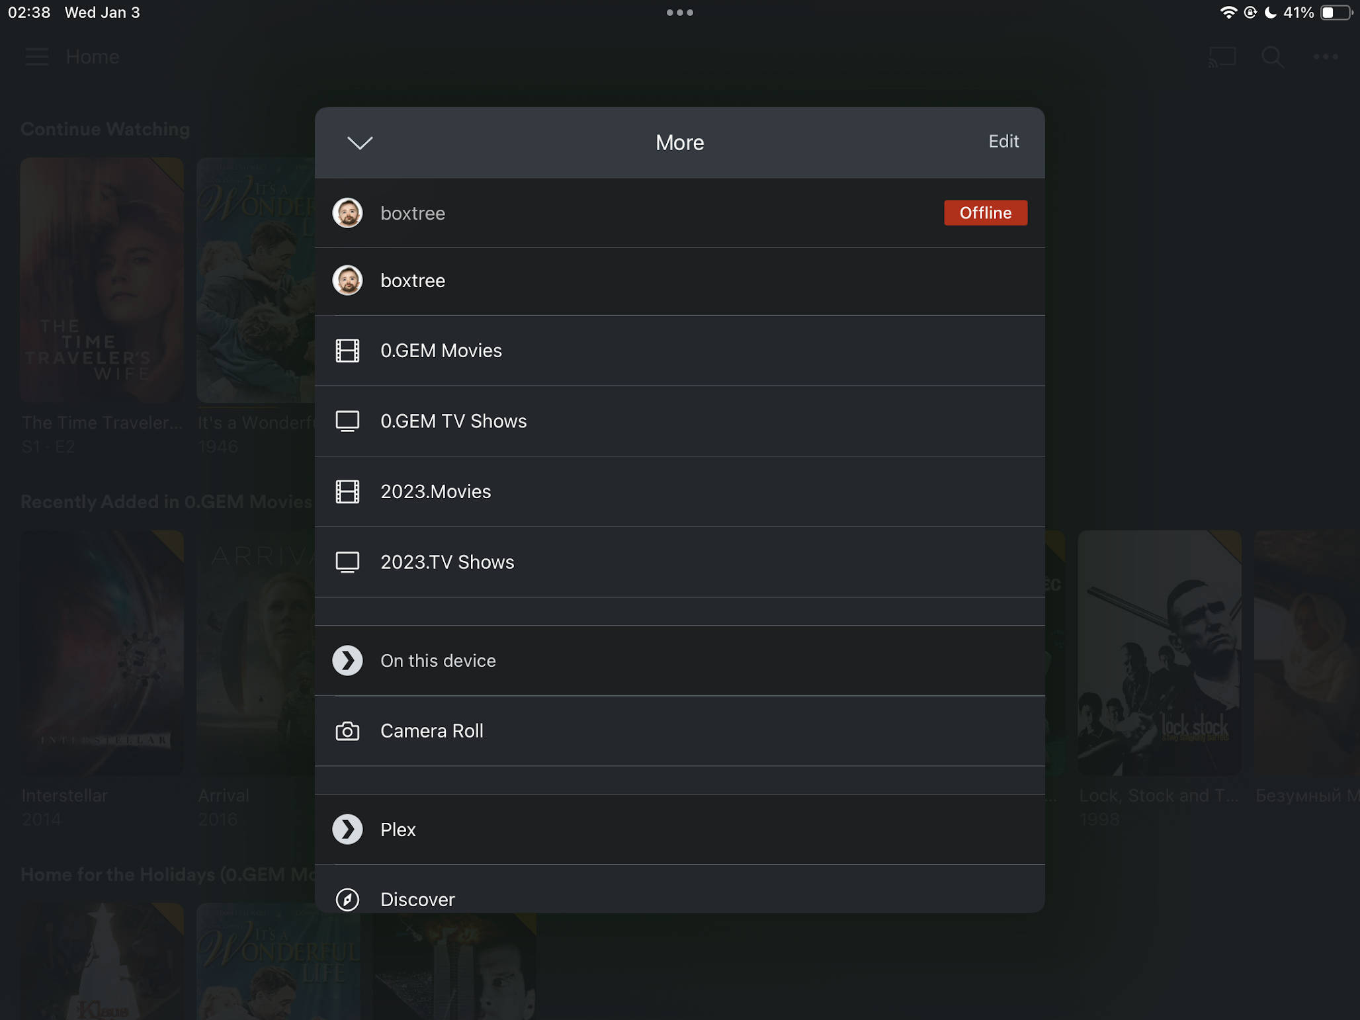Open the Interstellar poster thumbnail
1360x1020 pixels.
pyautogui.click(x=102, y=652)
